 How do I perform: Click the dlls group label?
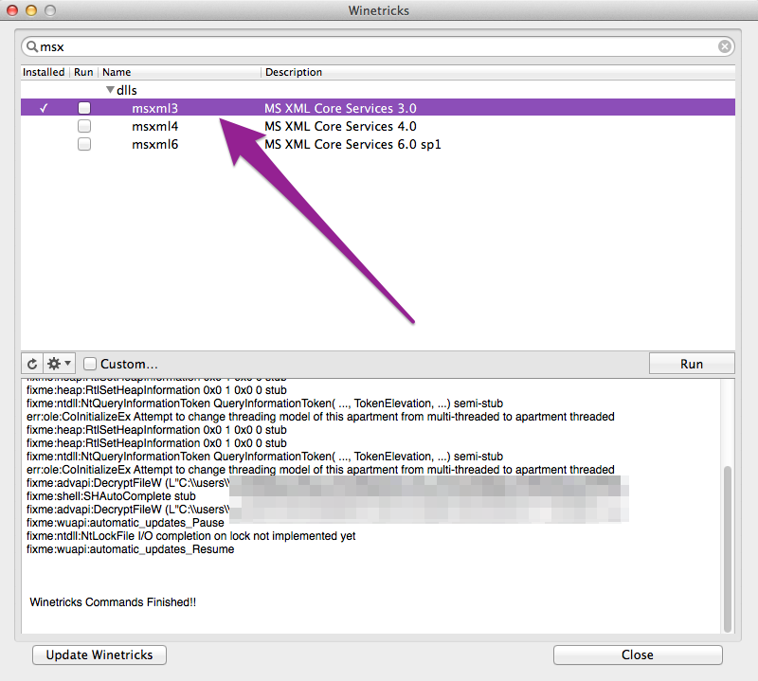pyautogui.click(x=127, y=90)
